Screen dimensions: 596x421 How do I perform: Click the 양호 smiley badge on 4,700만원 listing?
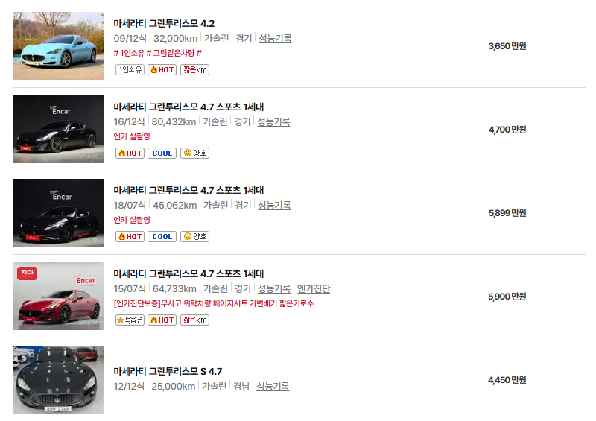(194, 153)
